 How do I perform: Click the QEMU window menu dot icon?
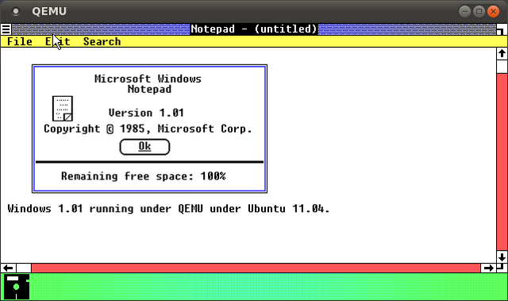16,12
